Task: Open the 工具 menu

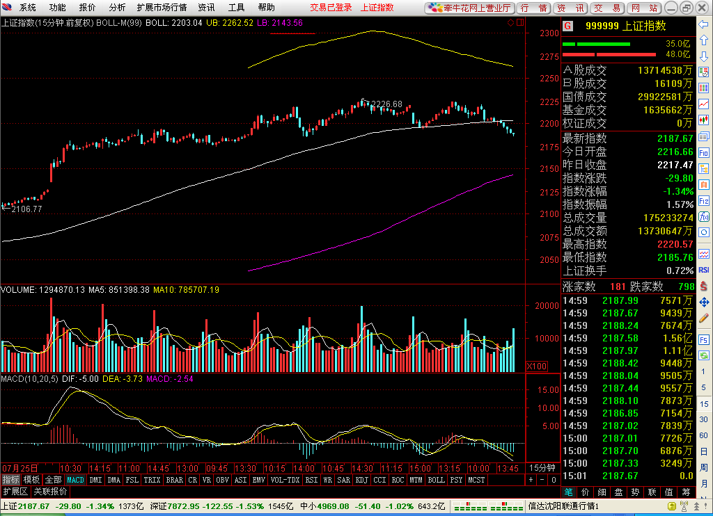Action: pyautogui.click(x=237, y=7)
